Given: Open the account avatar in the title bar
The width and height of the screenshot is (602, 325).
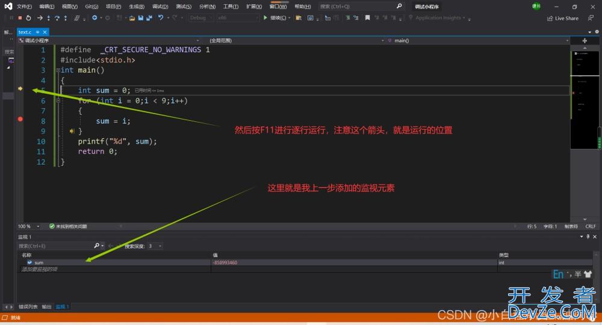Looking at the screenshot, I should 536,6.
